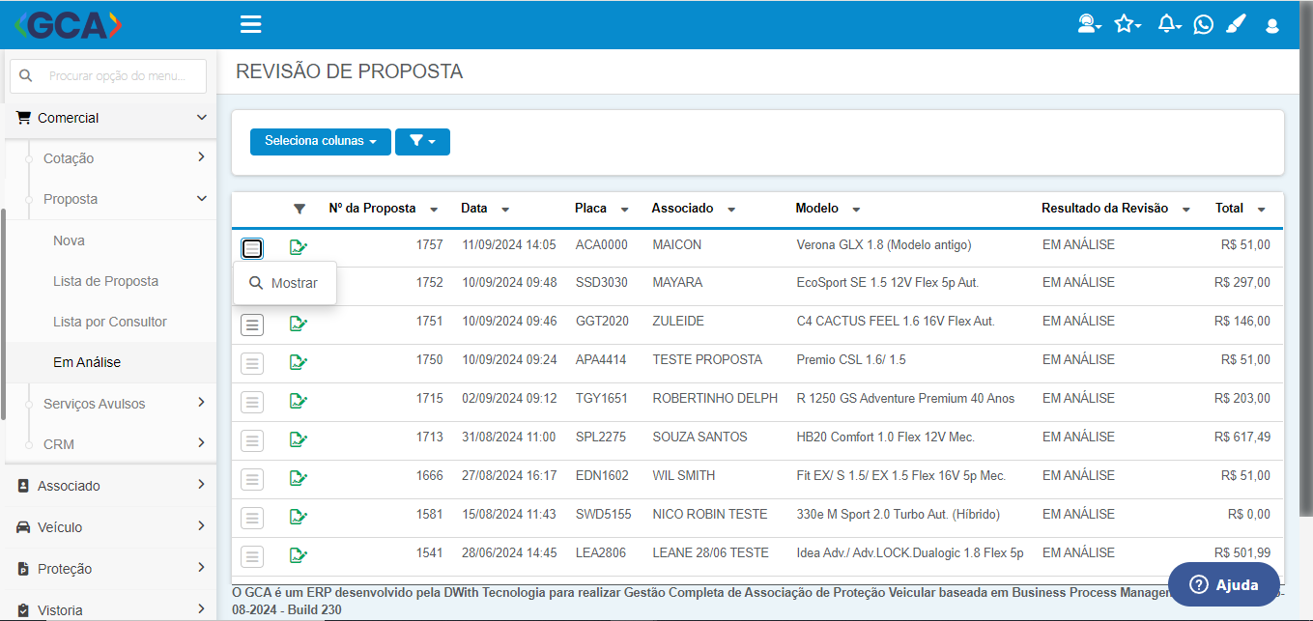Open Associado column dropdown arrow

click(731, 210)
